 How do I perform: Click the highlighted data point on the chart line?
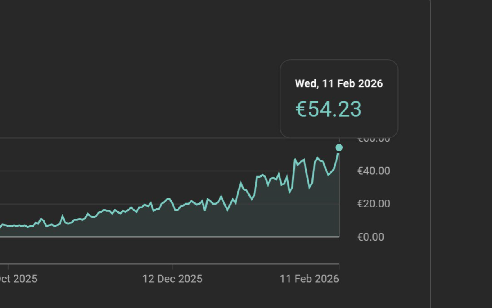tap(339, 148)
